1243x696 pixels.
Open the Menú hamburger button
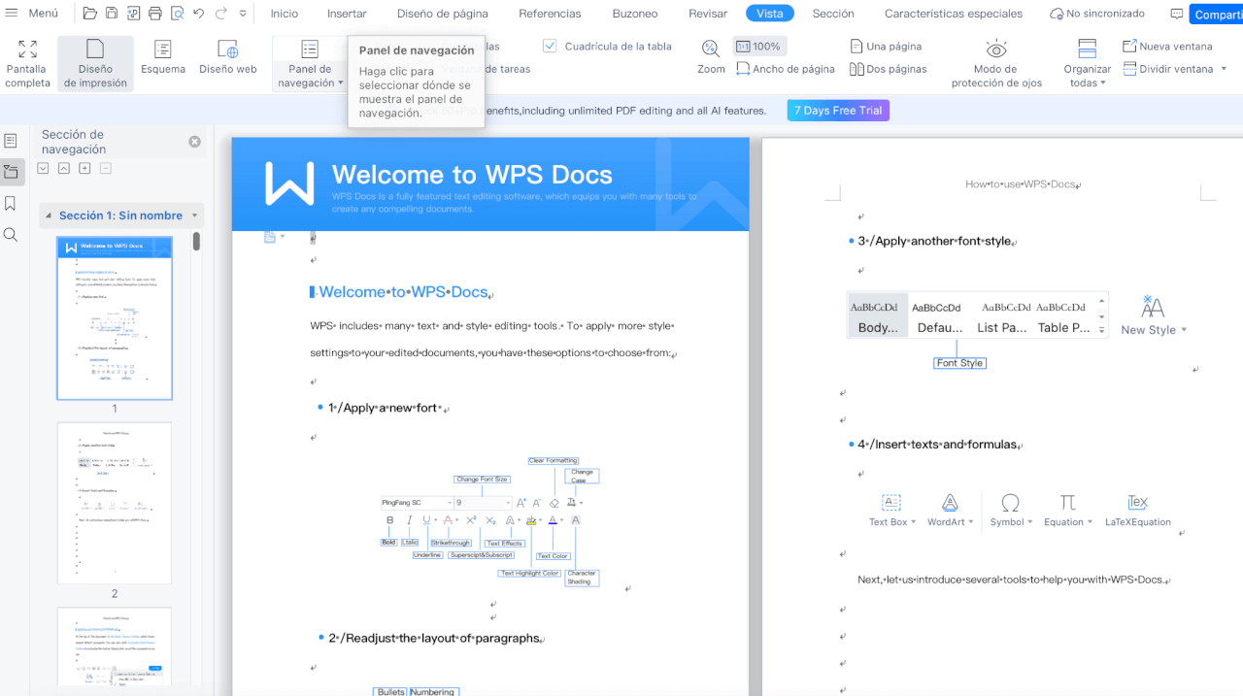tap(32, 14)
